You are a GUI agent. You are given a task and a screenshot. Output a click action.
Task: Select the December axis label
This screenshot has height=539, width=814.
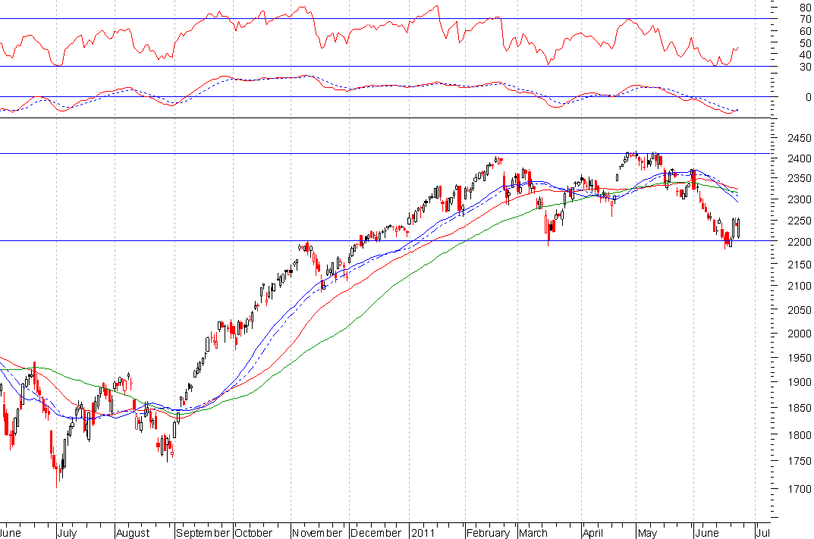(376, 533)
